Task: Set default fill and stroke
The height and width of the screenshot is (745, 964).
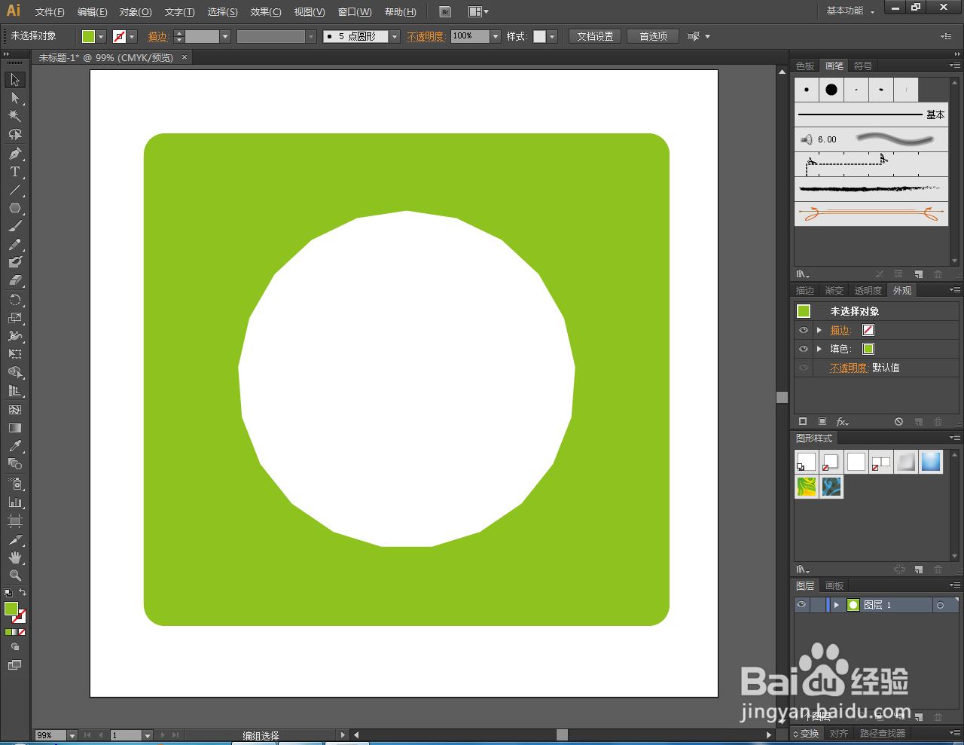Action: coord(8,593)
